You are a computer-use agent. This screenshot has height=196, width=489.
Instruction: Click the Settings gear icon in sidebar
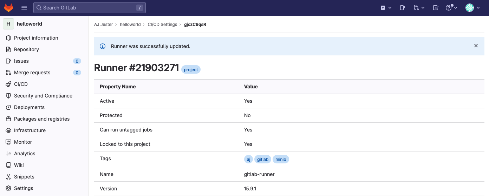8,188
